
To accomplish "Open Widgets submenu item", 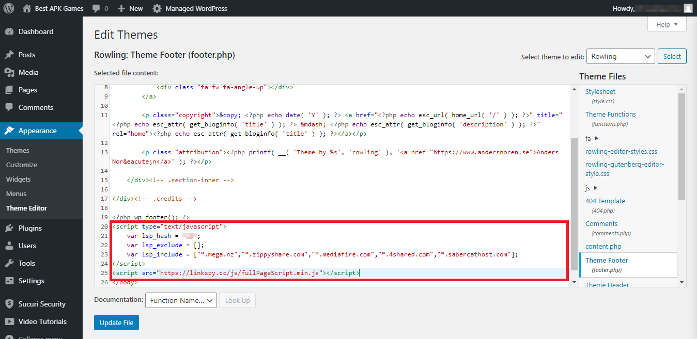I will [x=19, y=179].
